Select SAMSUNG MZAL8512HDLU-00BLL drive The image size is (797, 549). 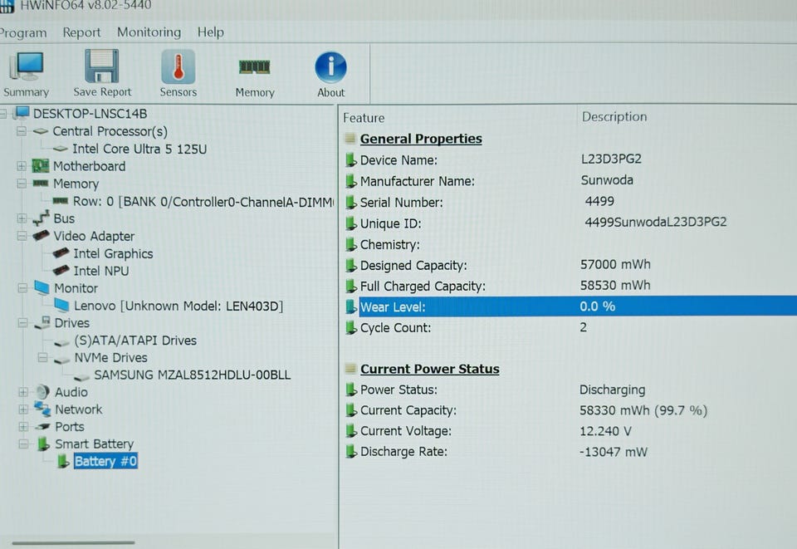coord(192,375)
